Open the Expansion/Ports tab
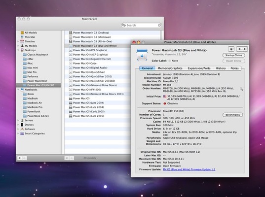265x197 pixels. pos(199,68)
